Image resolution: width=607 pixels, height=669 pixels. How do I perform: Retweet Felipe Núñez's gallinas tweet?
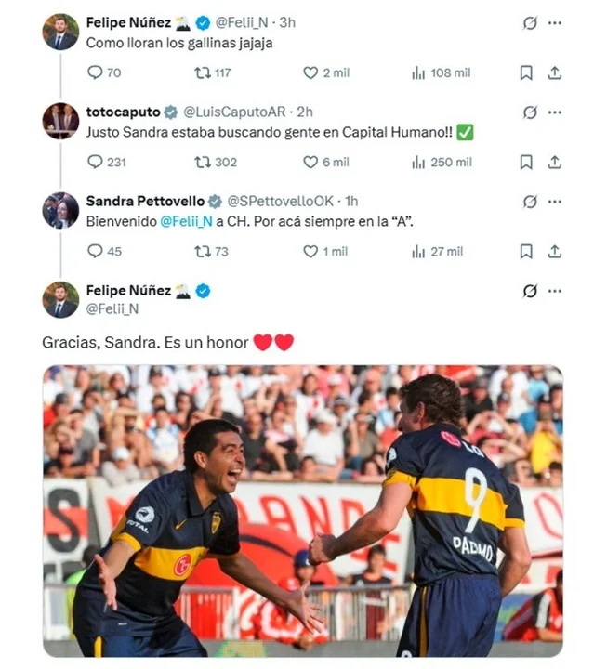203,72
